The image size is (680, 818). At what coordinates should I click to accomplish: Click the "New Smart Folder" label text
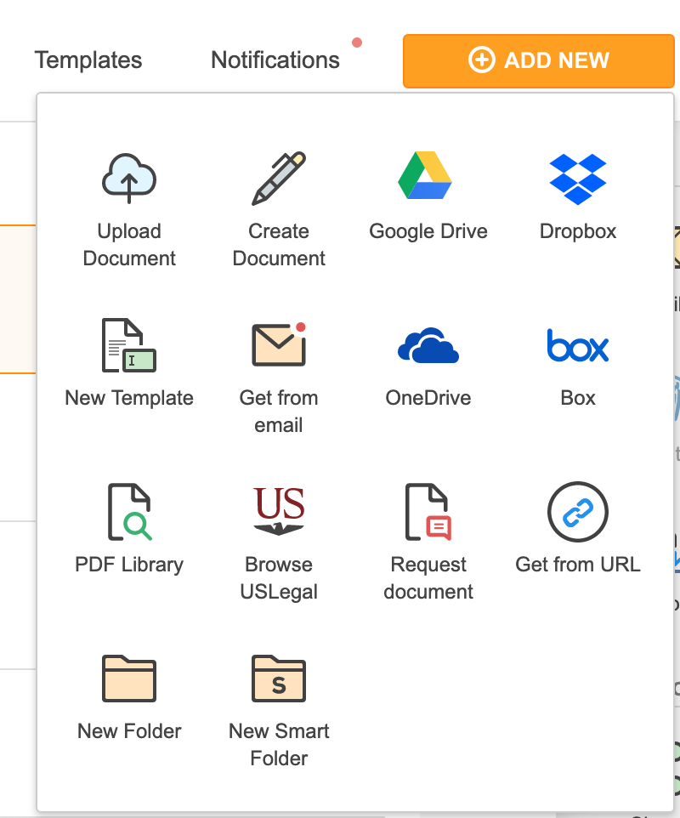coord(279,745)
